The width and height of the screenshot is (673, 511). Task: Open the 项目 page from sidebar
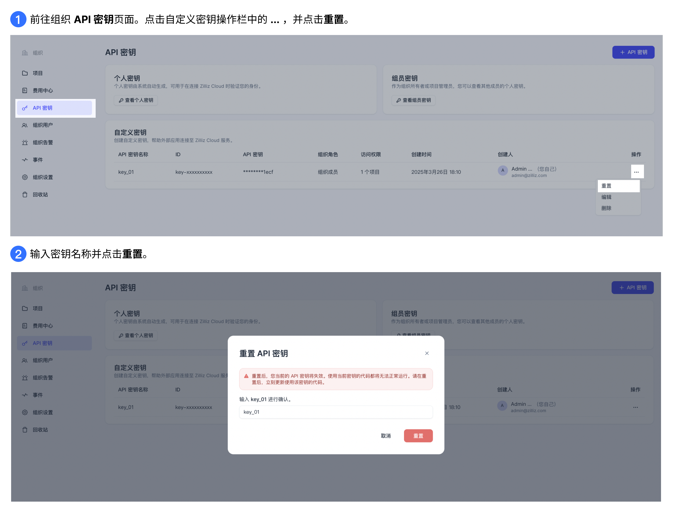(38, 73)
